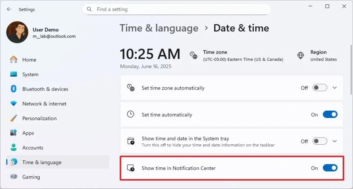Image resolution: width=353 pixels, height=189 pixels.
Task: Select the Network & internet wifi icon
Action: pos(14,104)
